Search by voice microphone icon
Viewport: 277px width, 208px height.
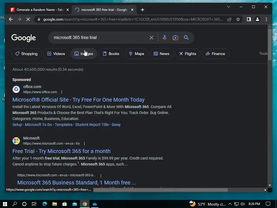pyautogui.click(x=165, y=37)
